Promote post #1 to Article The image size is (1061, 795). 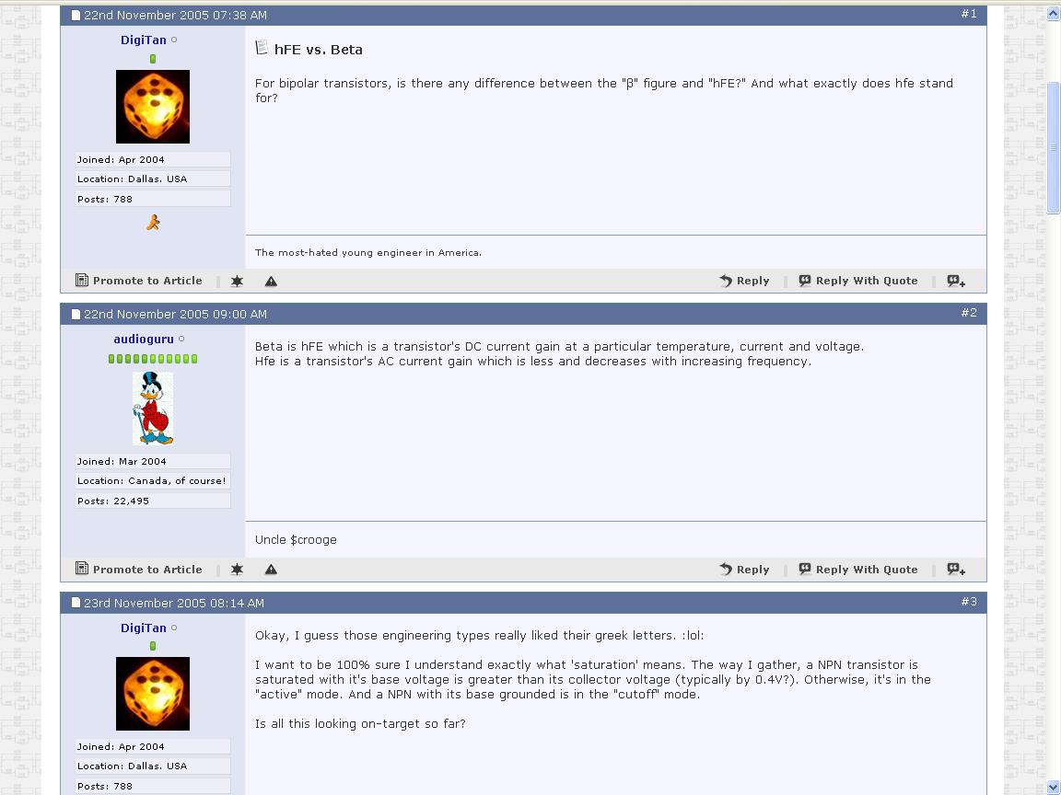(139, 281)
